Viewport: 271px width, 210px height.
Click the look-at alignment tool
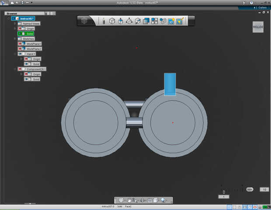click(142, 200)
